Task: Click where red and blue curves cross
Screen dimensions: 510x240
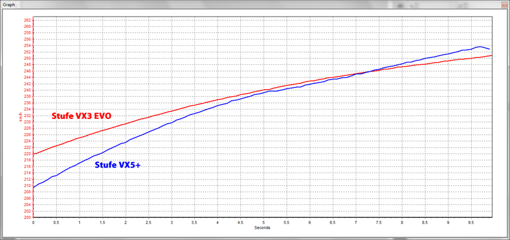Action: click(x=368, y=72)
